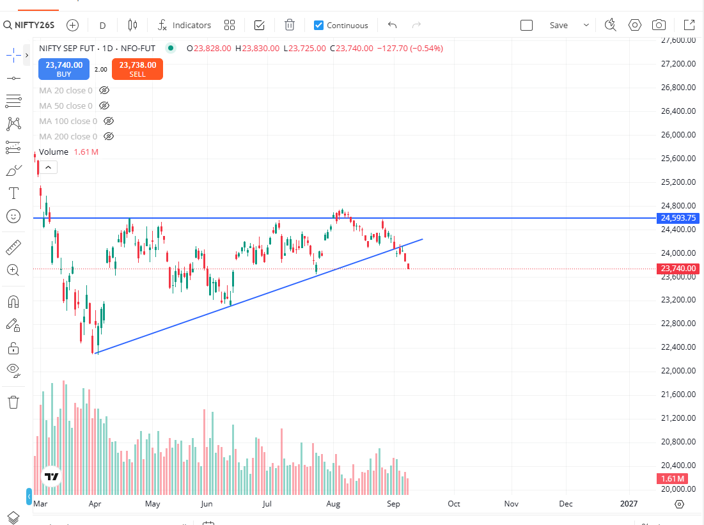Open chart settings hexagon icon

[634, 25]
